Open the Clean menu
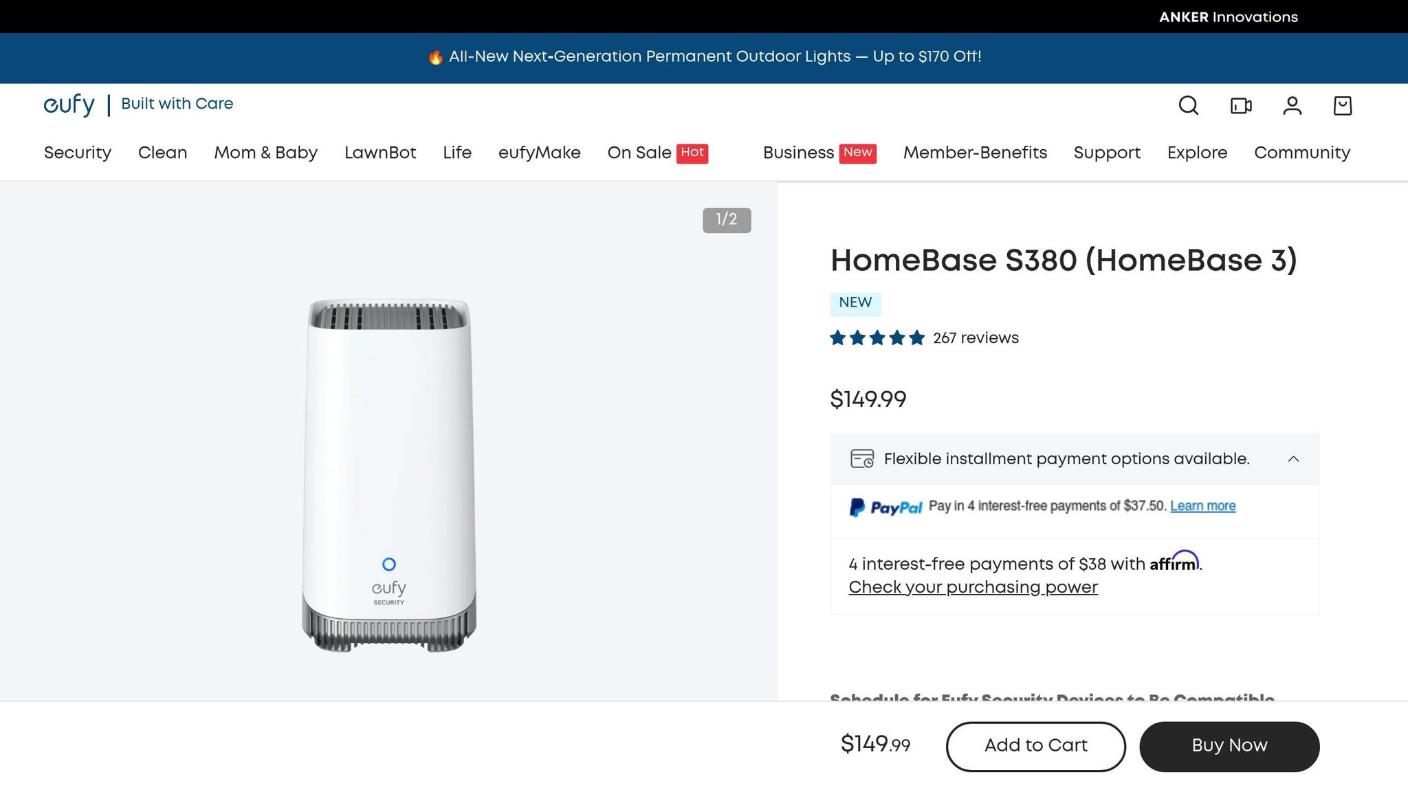1408x792 pixels. (x=162, y=153)
